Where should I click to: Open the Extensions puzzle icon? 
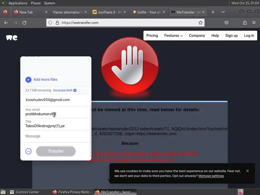pos(245,23)
